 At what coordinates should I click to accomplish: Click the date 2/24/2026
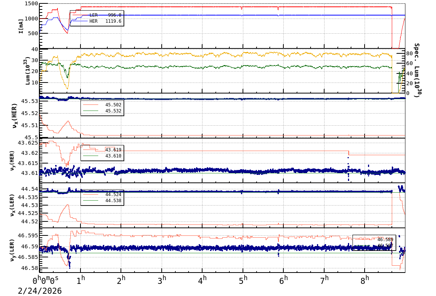coord(40,291)
